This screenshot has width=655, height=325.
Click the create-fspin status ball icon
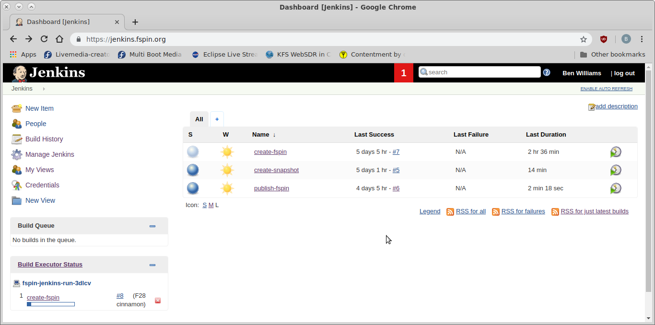point(193,152)
